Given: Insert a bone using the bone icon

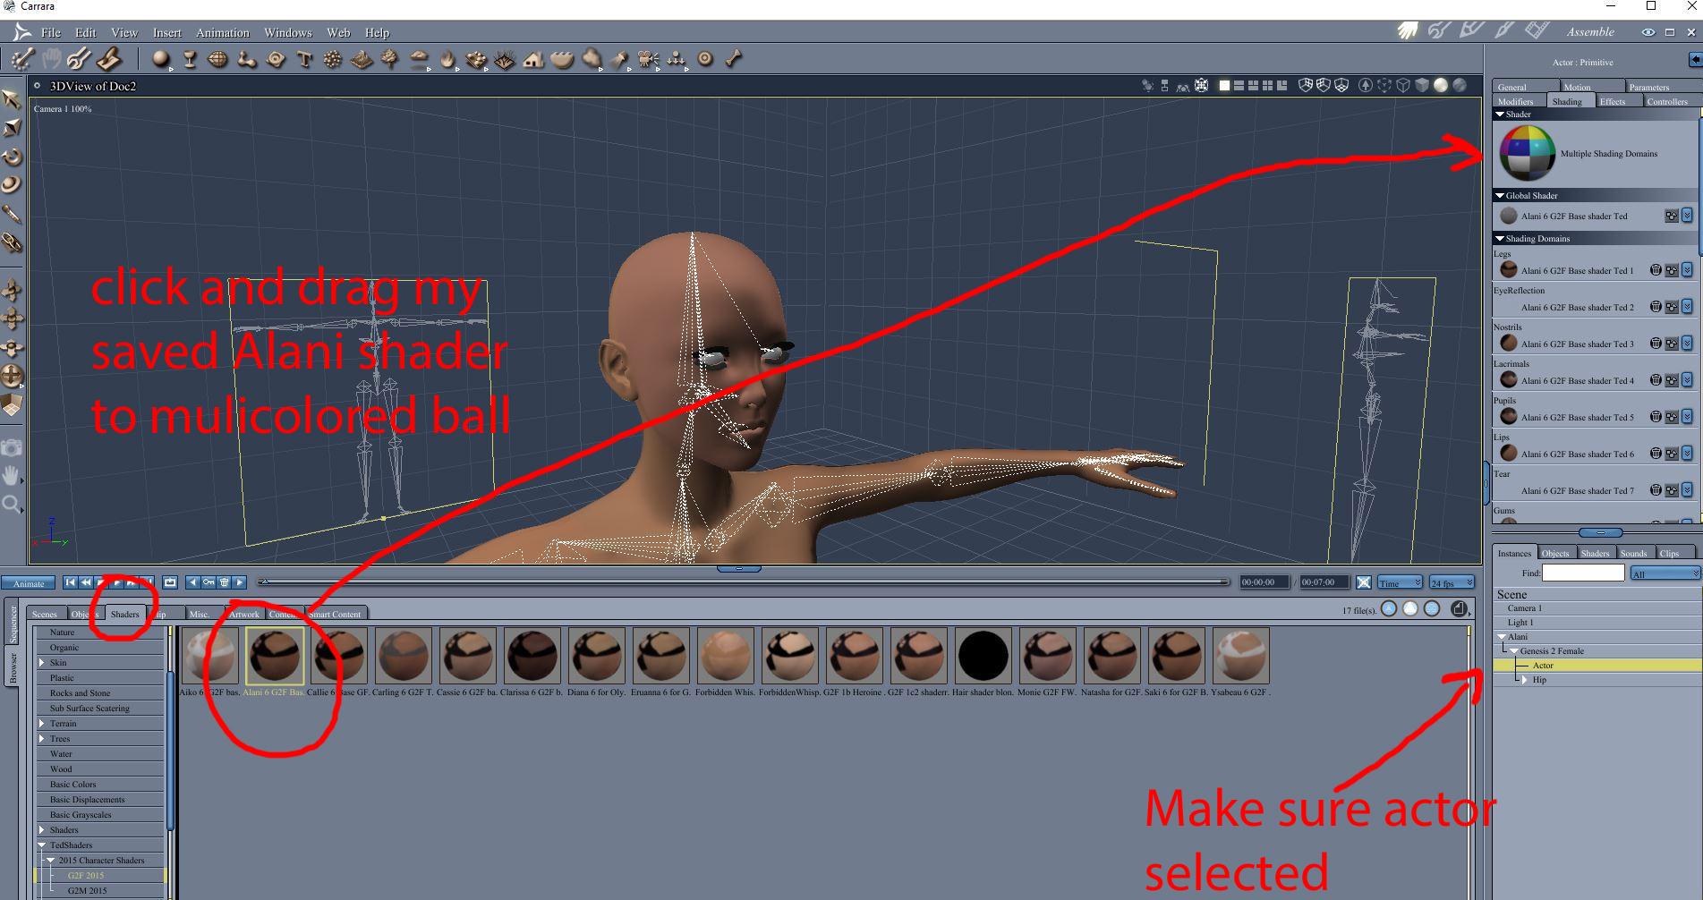Looking at the screenshot, I should click(x=734, y=60).
